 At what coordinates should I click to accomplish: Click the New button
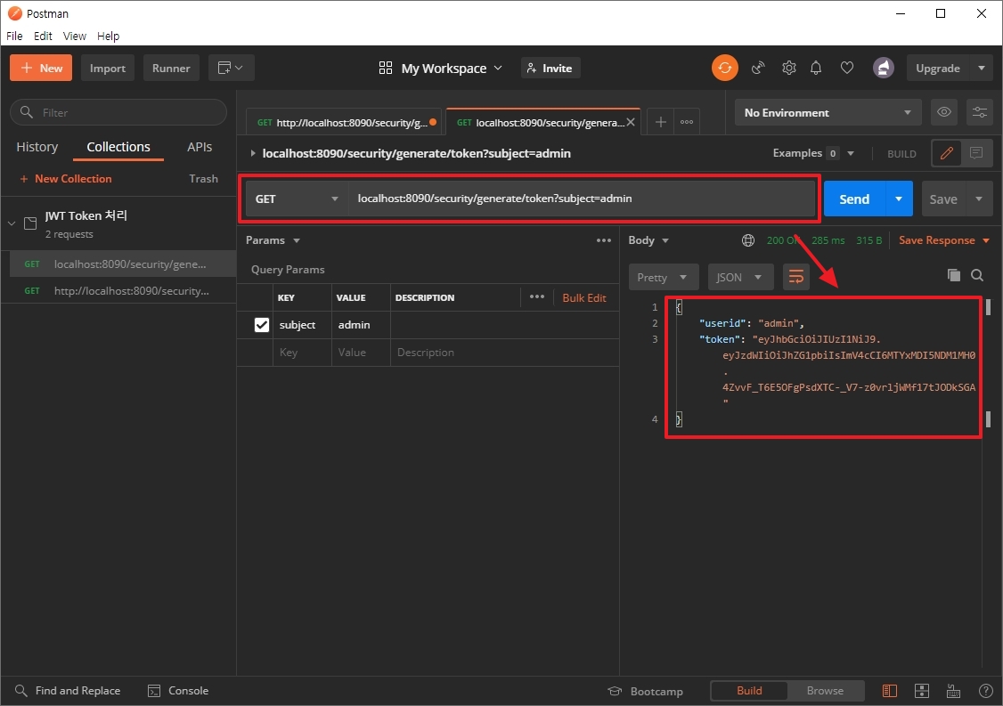(x=41, y=68)
